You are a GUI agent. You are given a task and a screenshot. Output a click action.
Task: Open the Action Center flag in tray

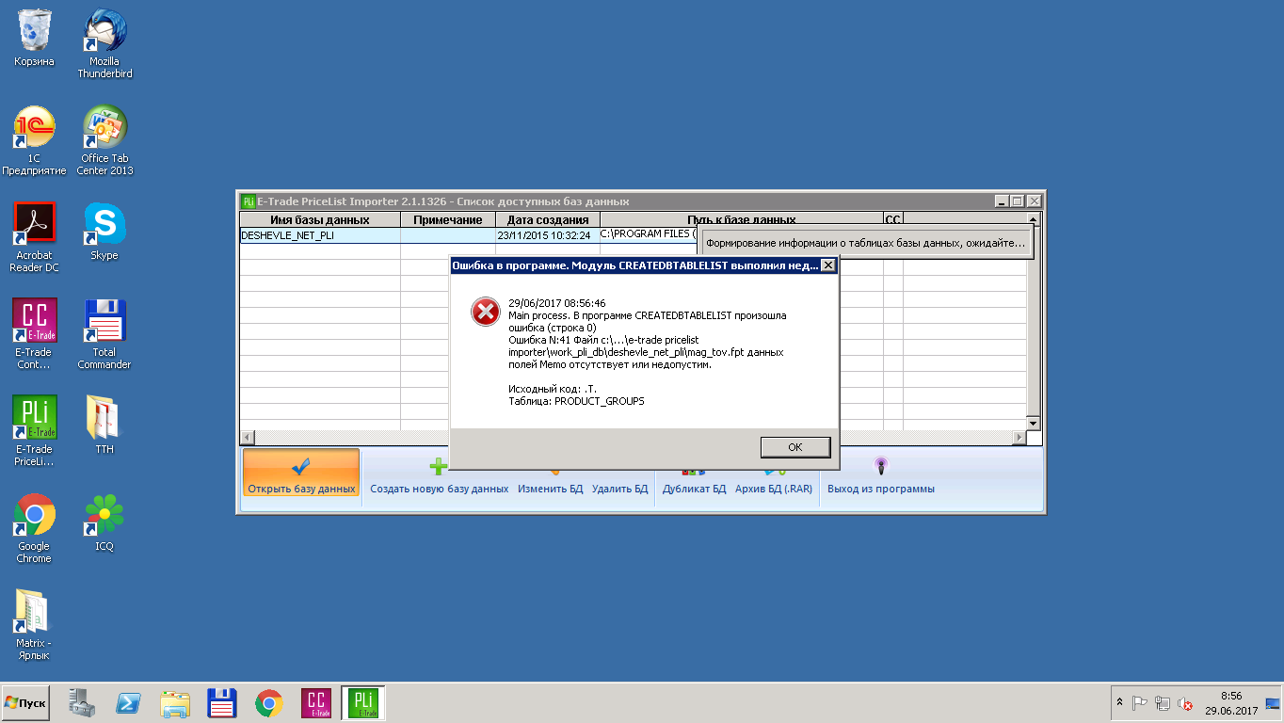1140,702
